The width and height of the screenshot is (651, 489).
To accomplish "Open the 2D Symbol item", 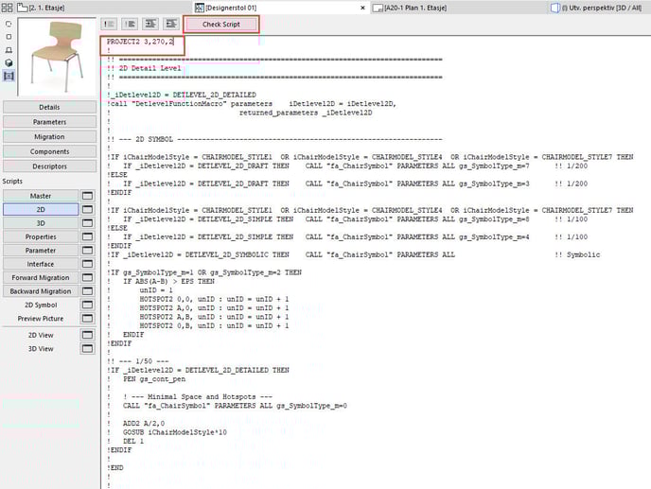I will [x=41, y=305].
